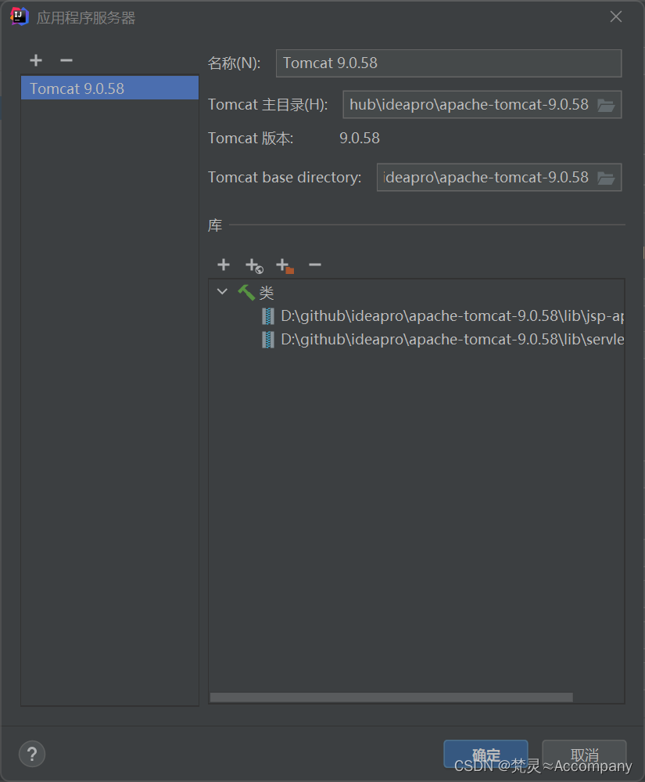645x782 pixels.
Task: Confirm with the 确定 button
Action: (x=486, y=754)
